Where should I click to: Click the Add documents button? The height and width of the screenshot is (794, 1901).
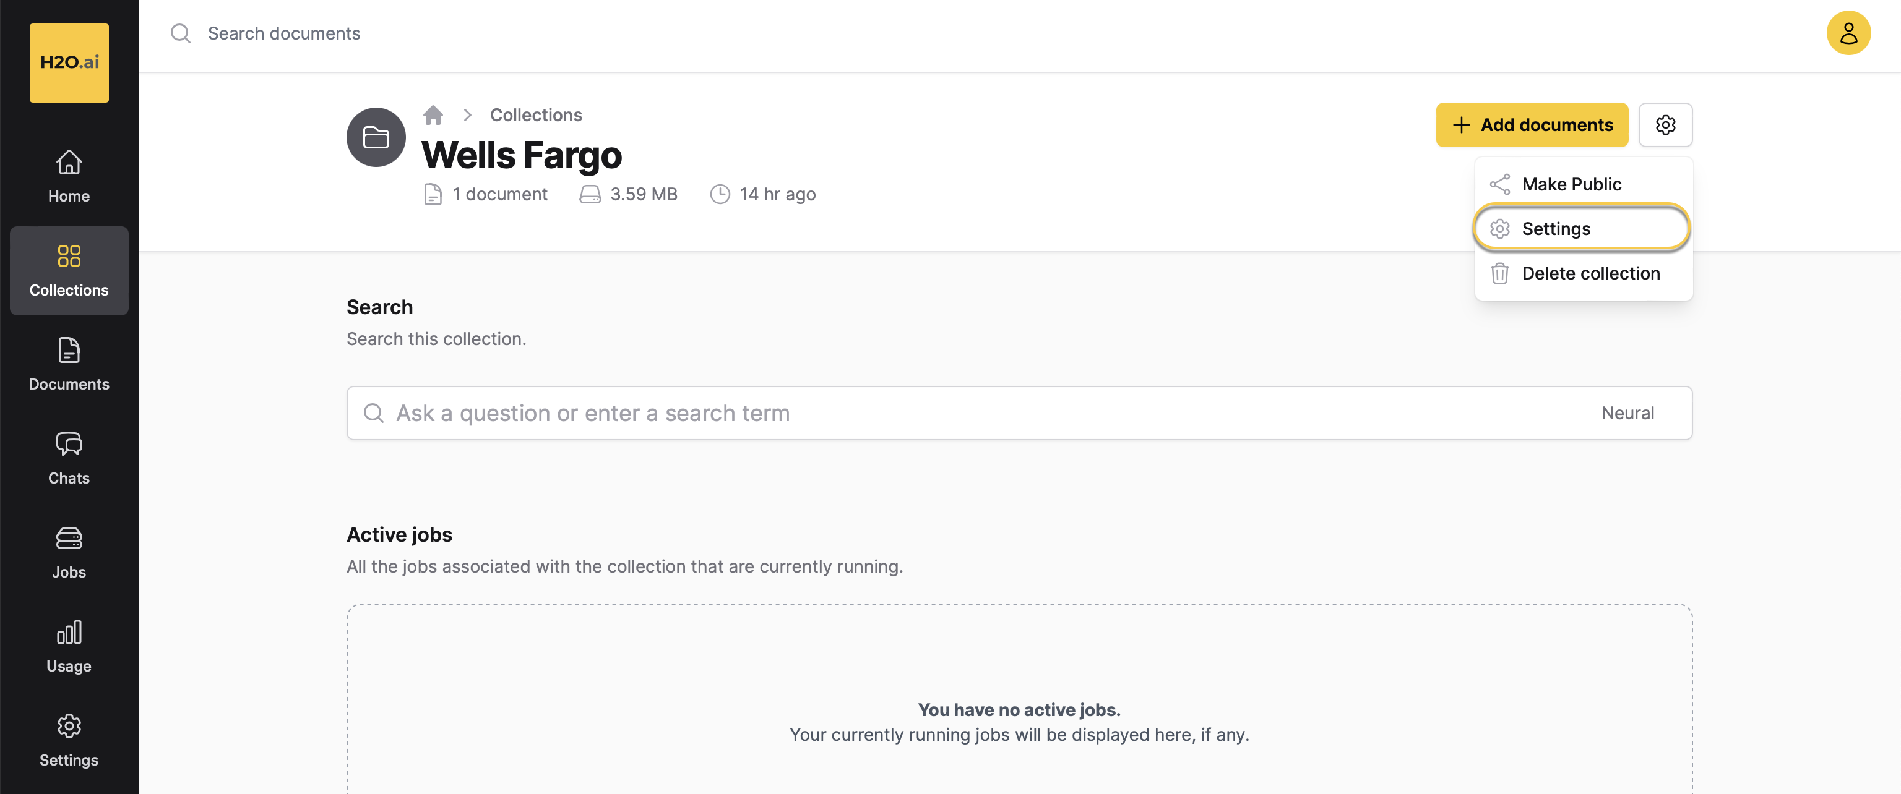point(1532,124)
